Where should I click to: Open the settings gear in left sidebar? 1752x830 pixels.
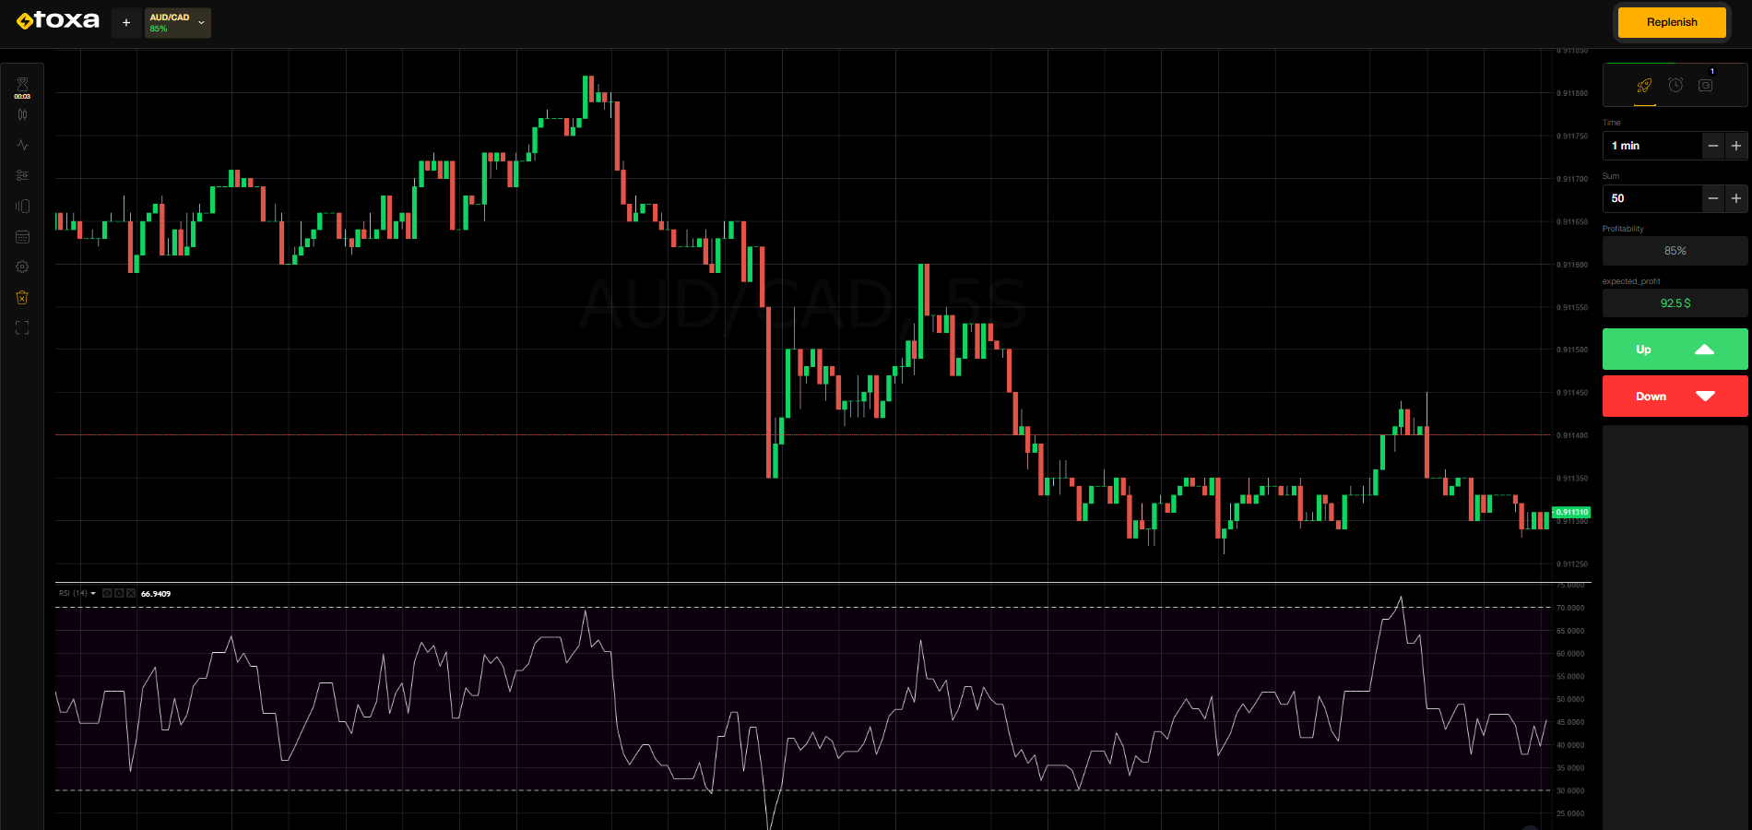point(22,267)
